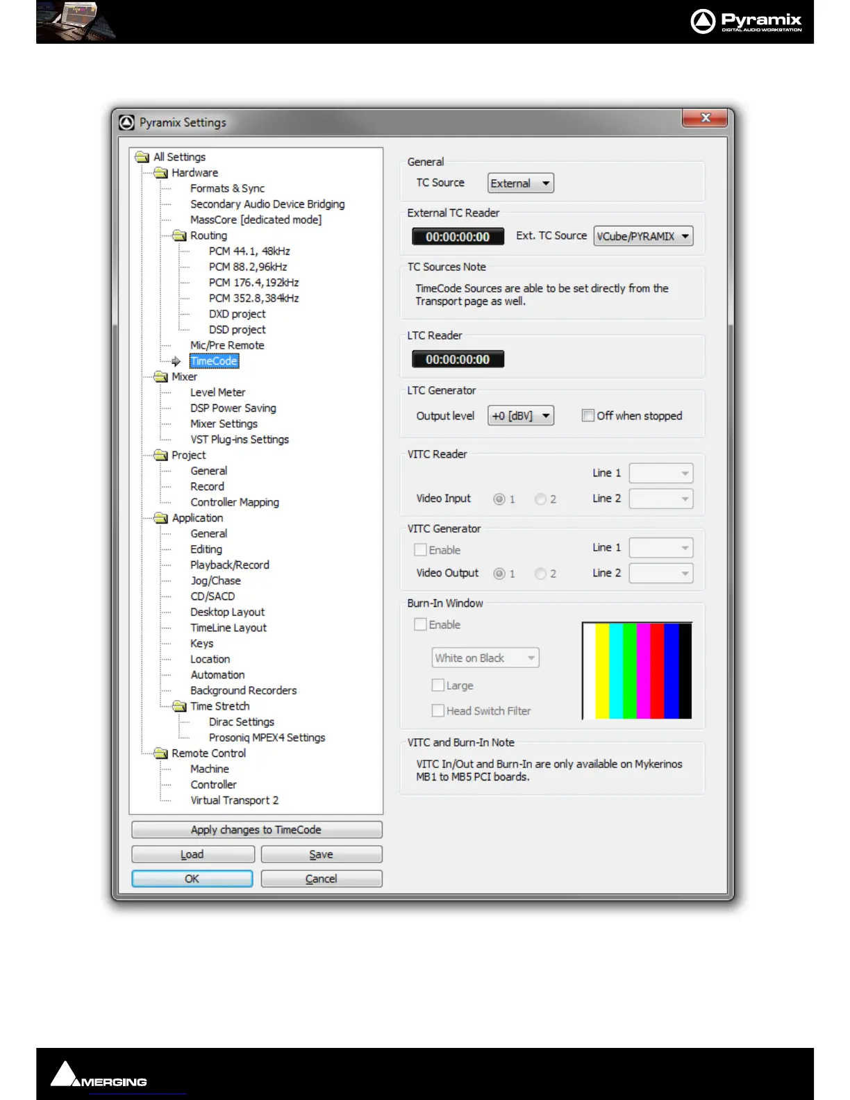Select Formats & Sync in tree
The image size is (850, 1100).
(227, 188)
